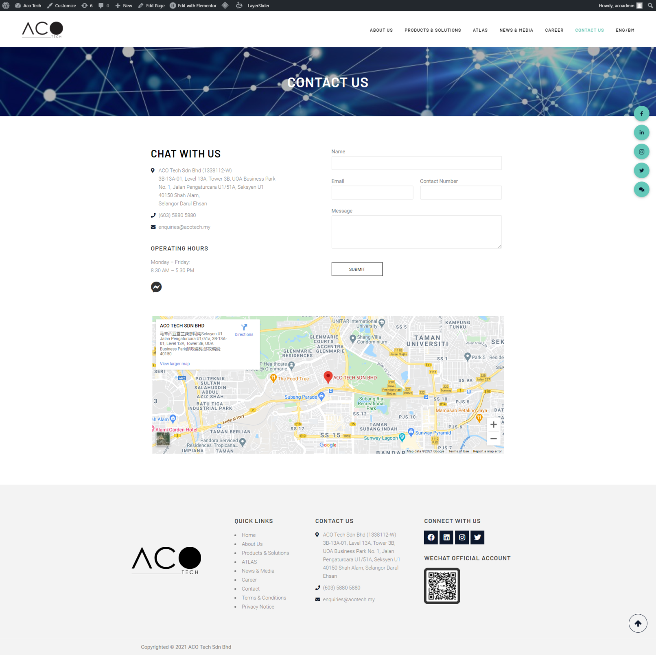Click the Messenger icon under operating hours
This screenshot has width=656, height=655.
coord(156,287)
